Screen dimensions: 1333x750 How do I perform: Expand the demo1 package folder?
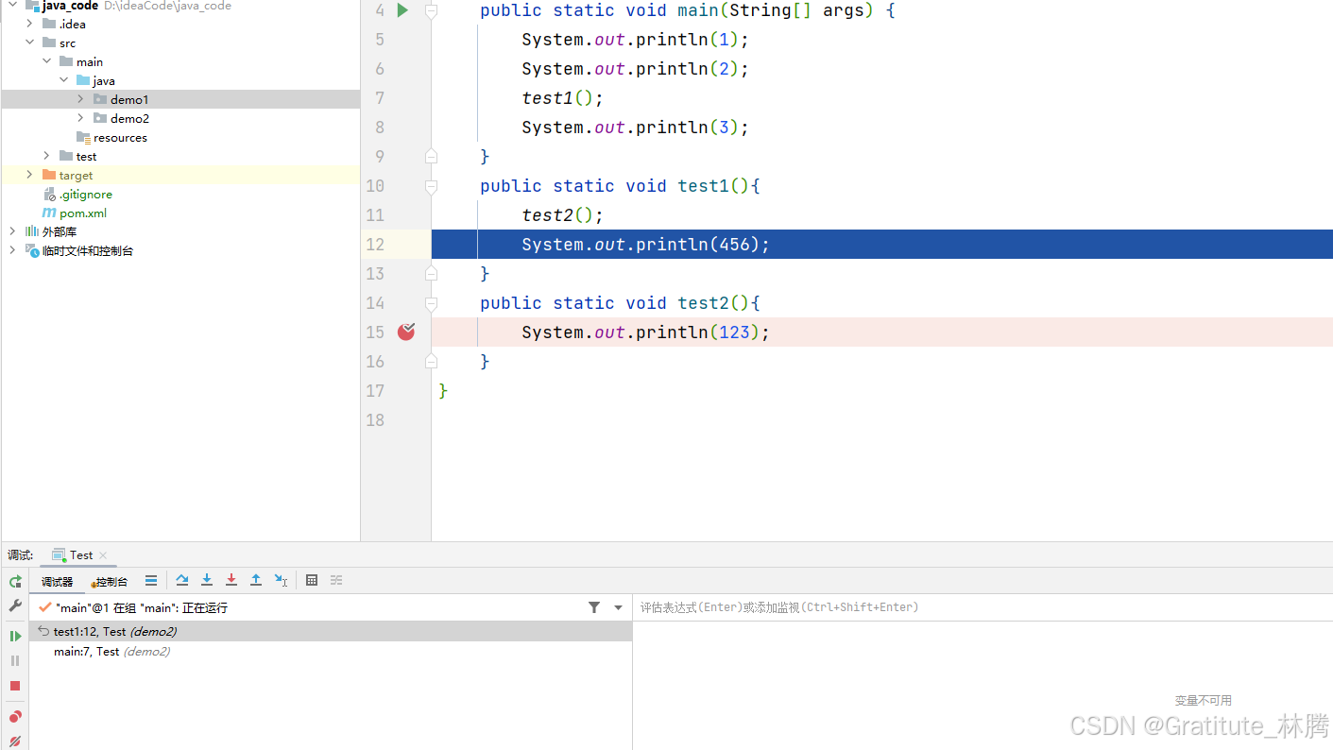click(81, 99)
